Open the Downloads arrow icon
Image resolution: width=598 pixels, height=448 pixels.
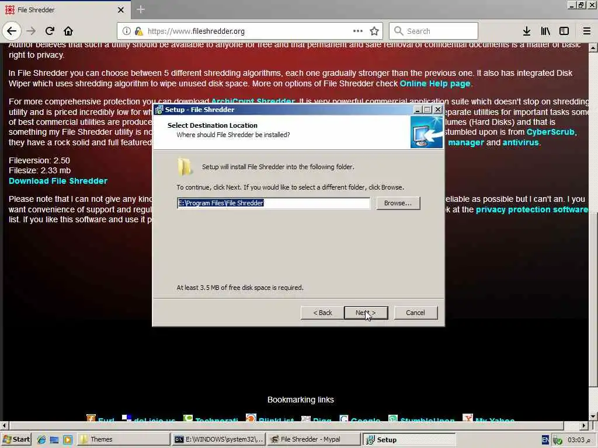527,31
